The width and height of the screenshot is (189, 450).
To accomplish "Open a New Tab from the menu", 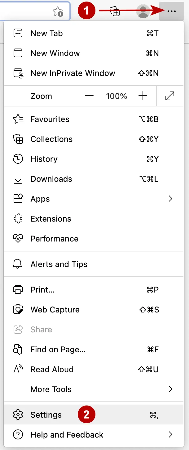I will 46,33.
